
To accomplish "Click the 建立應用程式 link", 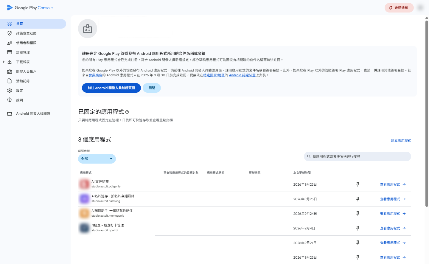I will [x=401, y=141].
